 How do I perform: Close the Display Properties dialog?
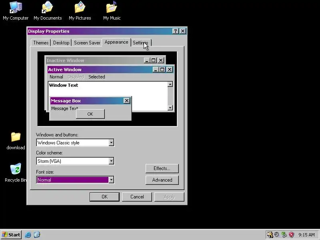click(x=183, y=31)
